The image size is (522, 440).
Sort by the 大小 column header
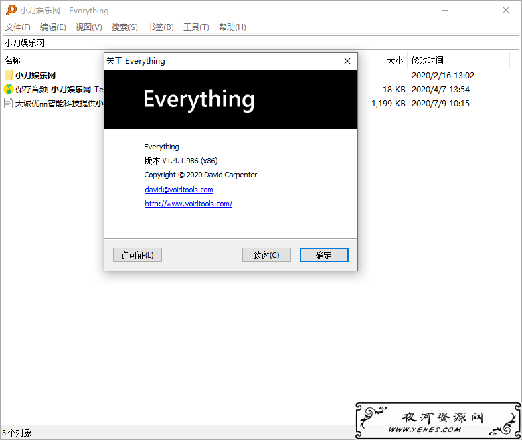(395, 60)
